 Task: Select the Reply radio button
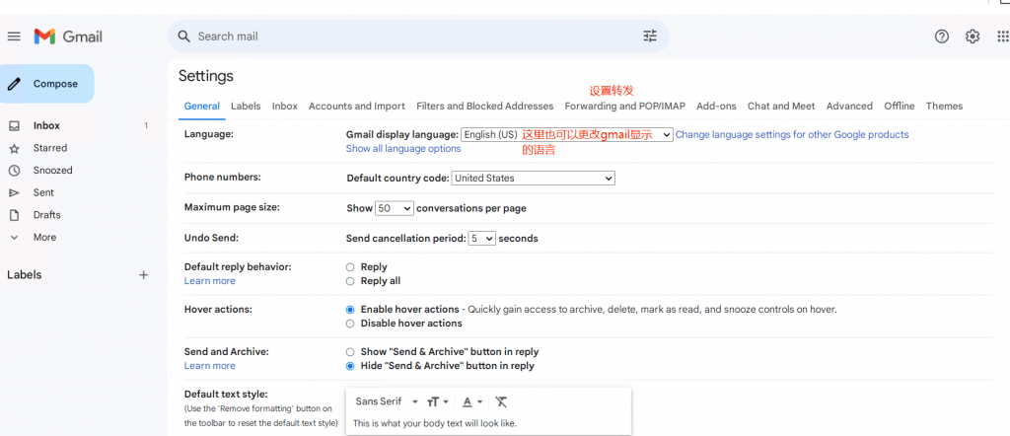point(350,266)
